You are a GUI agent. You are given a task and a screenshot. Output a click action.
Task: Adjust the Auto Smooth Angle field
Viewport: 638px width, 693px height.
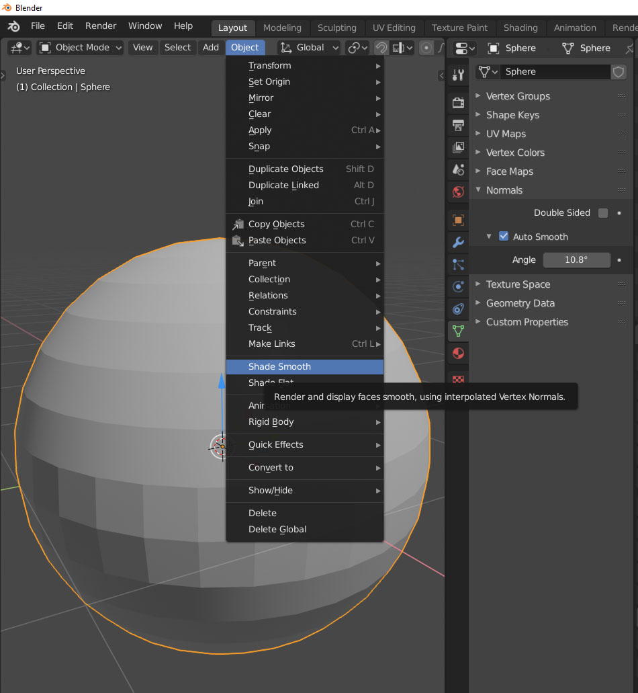(x=576, y=259)
